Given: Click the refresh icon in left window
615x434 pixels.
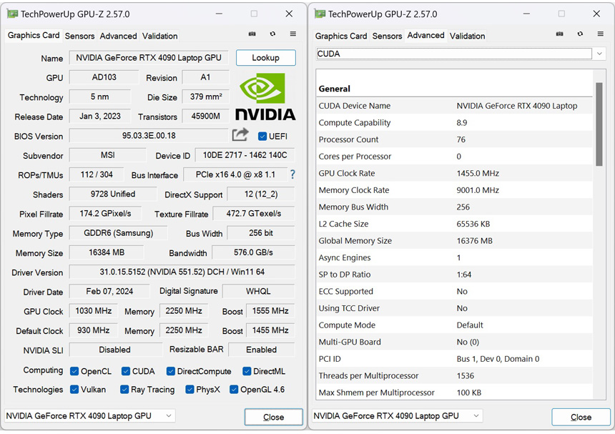Looking at the screenshot, I should [x=272, y=34].
